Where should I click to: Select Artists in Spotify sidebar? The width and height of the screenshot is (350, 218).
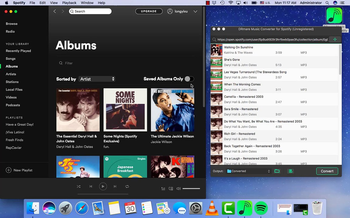pos(11,74)
